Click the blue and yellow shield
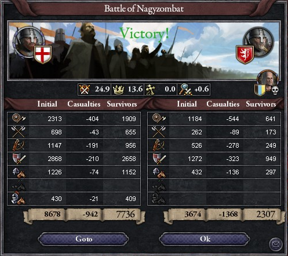288x256 pixels. coord(260,90)
